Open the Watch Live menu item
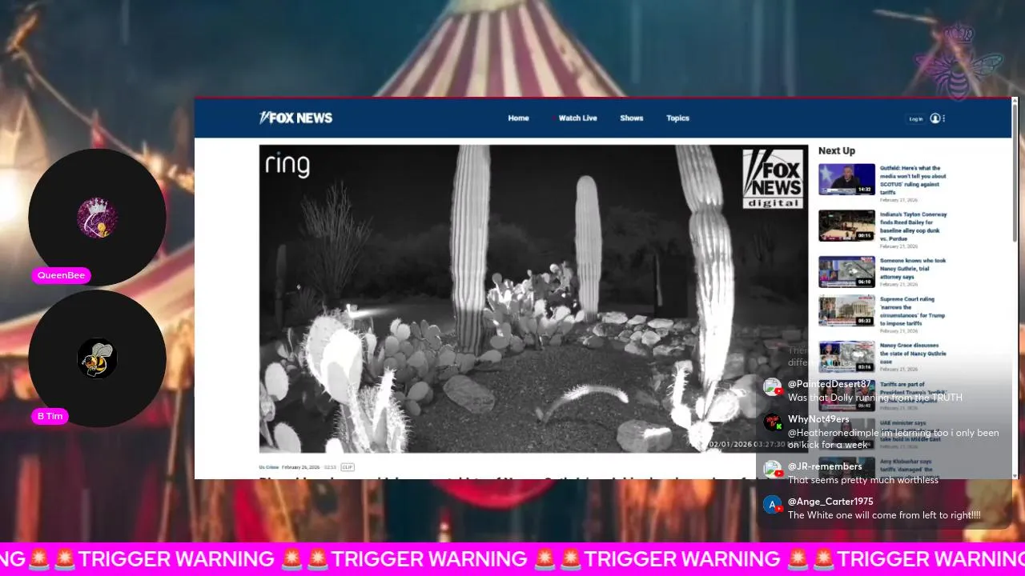Viewport: 1025px width, 576px height. click(x=577, y=118)
